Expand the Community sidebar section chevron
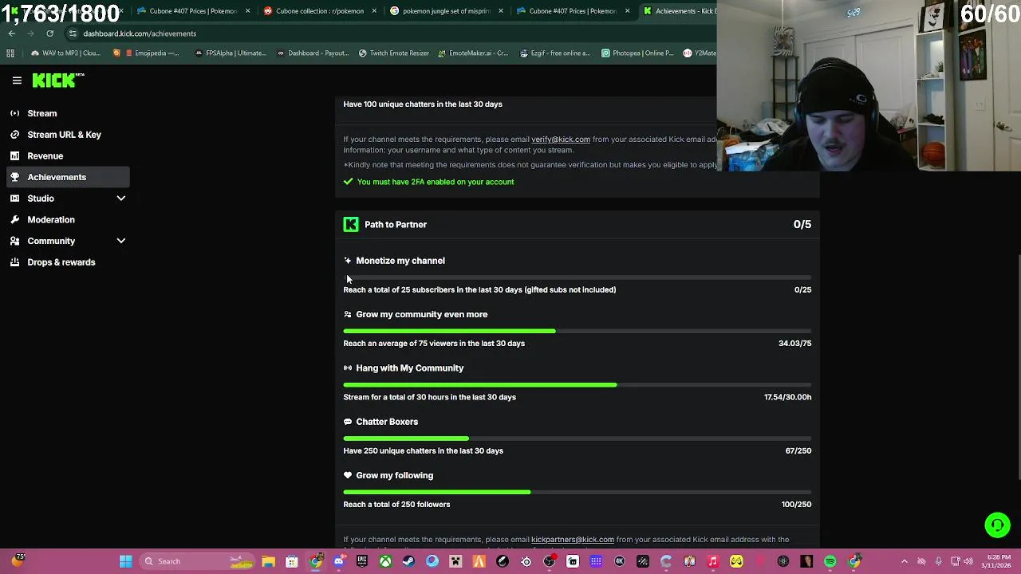This screenshot has width=1021, height=574. tap(121, 241)
